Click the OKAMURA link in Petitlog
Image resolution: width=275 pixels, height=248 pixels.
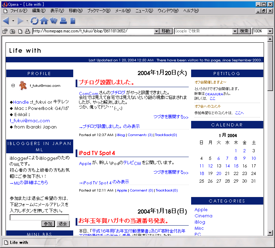point(214,94)
